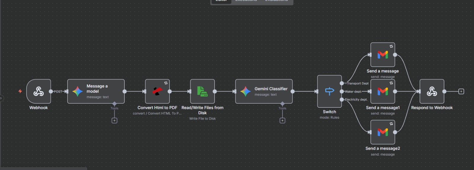The width and height of the screenshot is (474, 170).
Task: Click the Gemini Classifier output connector
Action: coord(293,91)
